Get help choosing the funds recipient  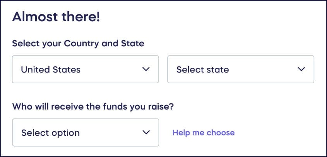204,133
